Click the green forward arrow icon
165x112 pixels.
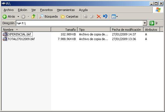tap(23, 16)
